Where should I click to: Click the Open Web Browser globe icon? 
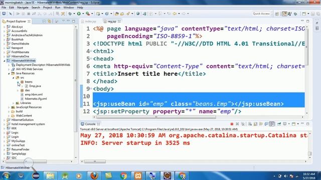(138, 13)
